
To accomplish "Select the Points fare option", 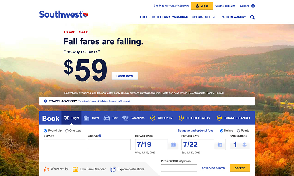I will pos(238,131).
